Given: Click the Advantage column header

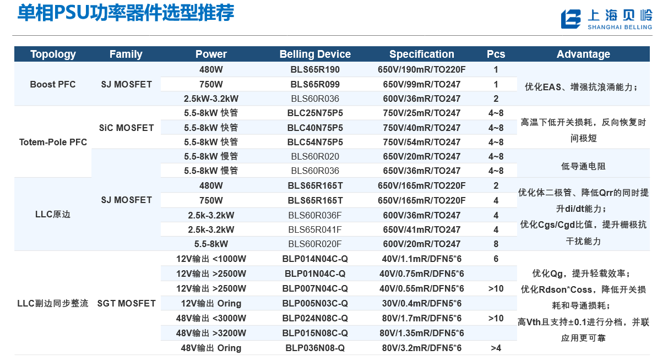Looking at the screenshot, I should (x=583, y=54).
